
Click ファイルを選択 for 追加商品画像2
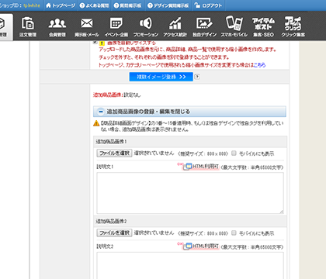114,232
